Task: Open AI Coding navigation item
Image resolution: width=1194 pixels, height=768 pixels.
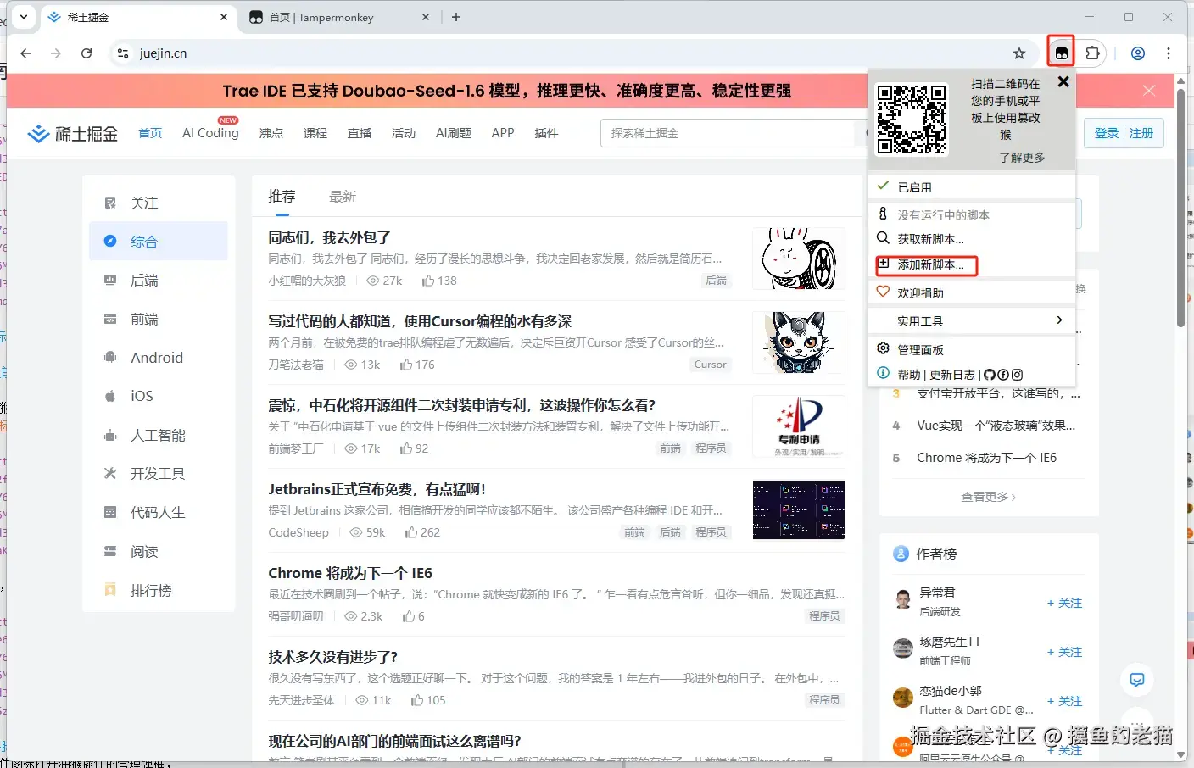Action: [x=210, y=133]
